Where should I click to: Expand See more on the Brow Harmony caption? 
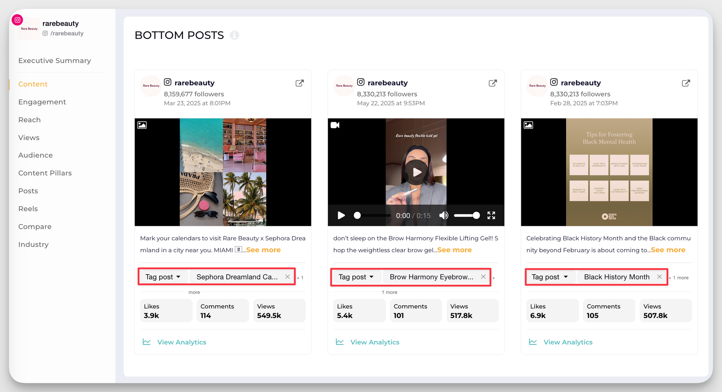(x=454, y=250)
